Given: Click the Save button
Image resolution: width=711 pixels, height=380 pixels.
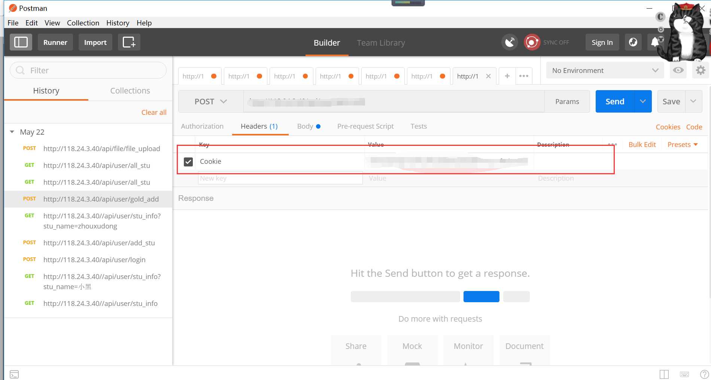Looking at the screenshot, I should coord(671,101).
